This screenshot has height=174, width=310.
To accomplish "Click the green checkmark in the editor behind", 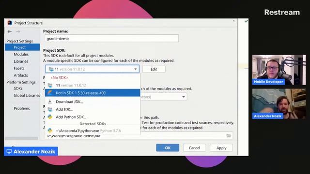I will pyautogui.click(x=246, y=21).
